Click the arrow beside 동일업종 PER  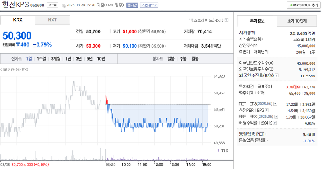tap(266, 134)
